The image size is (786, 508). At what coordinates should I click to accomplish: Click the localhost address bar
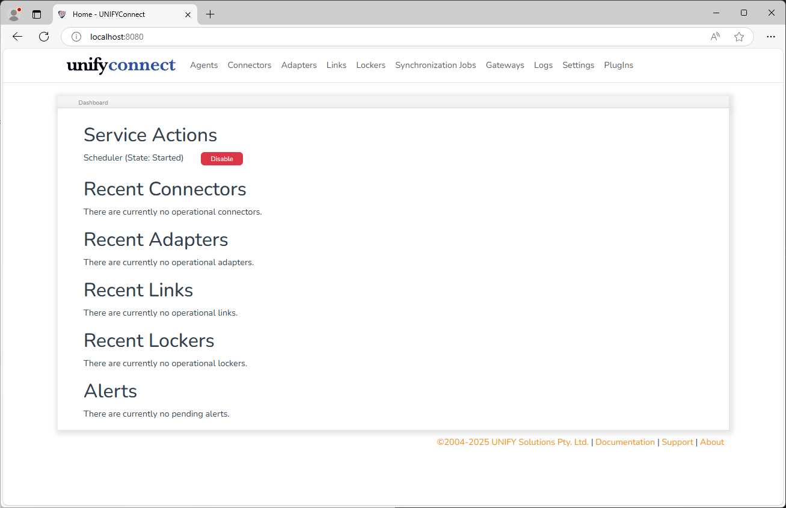point(397,37)
